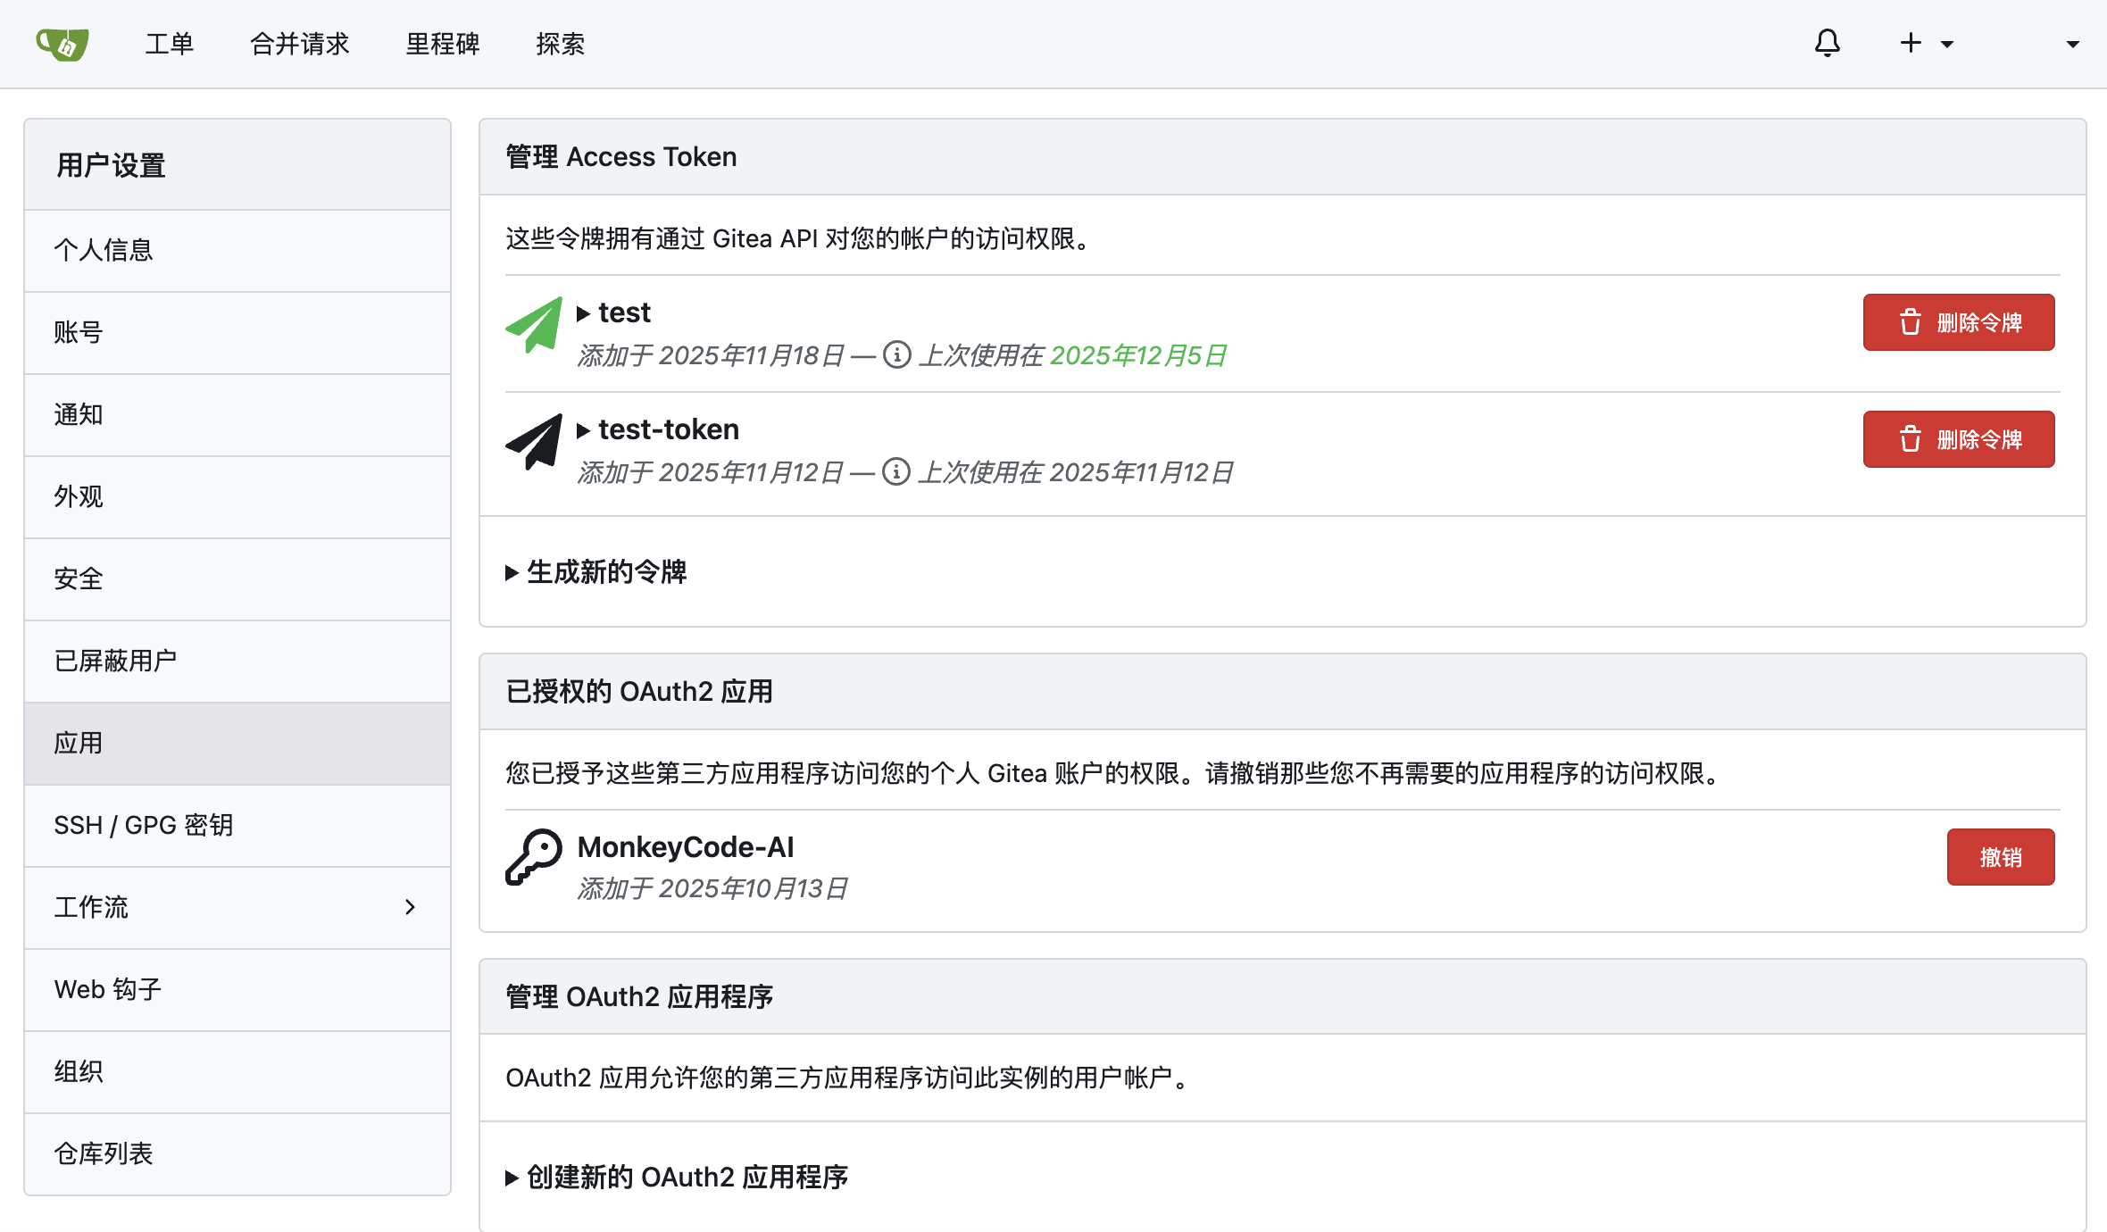
Task: Click the key icon beside MonkeyCode-AI
Action: pos(534,858)
